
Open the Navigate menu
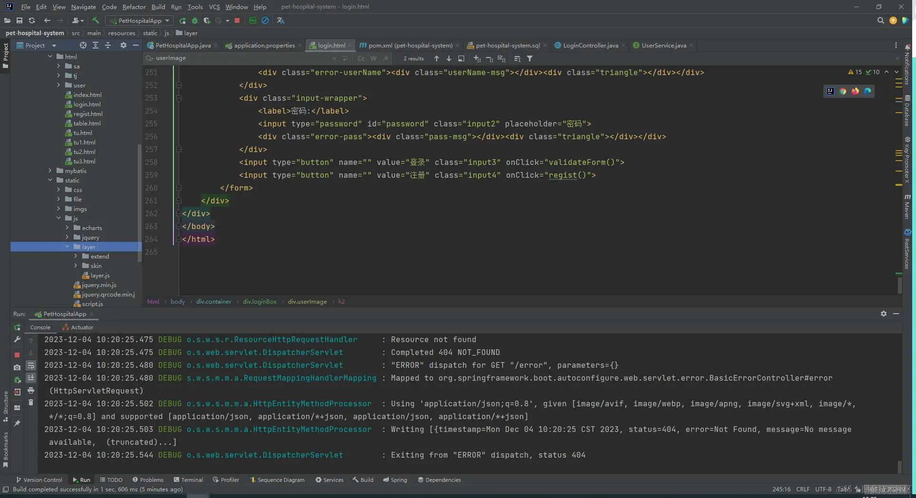pyautogui.click(x=84, y=7)
